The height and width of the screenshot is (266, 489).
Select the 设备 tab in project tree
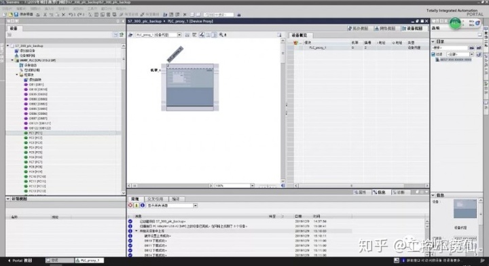pyautogui.click(x=14, y=28)
